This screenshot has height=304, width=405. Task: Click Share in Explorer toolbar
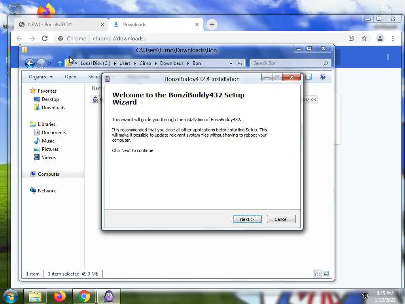(x=94, y=77)
